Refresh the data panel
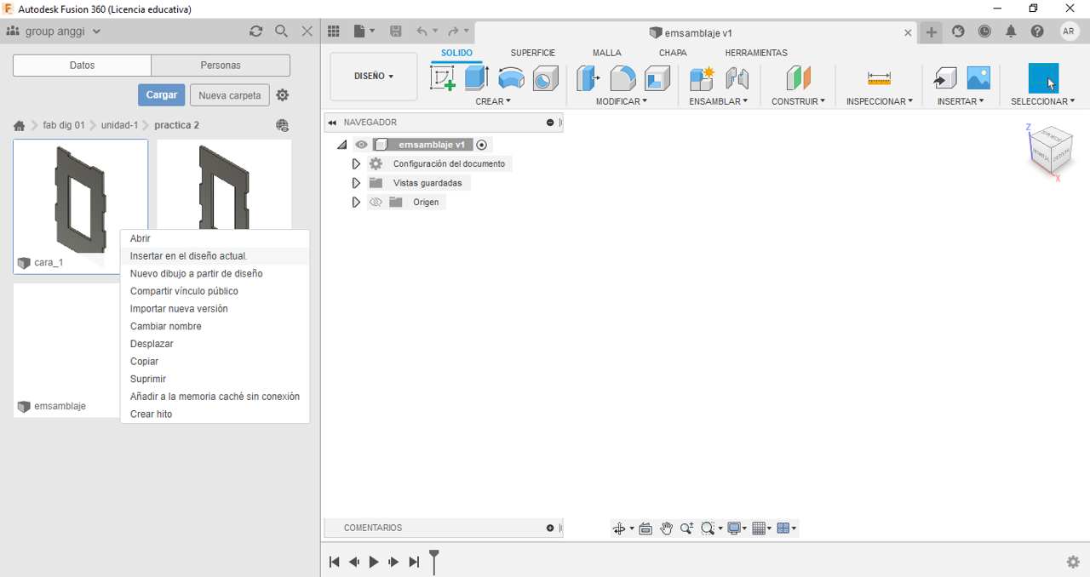 tap(255, 31)
